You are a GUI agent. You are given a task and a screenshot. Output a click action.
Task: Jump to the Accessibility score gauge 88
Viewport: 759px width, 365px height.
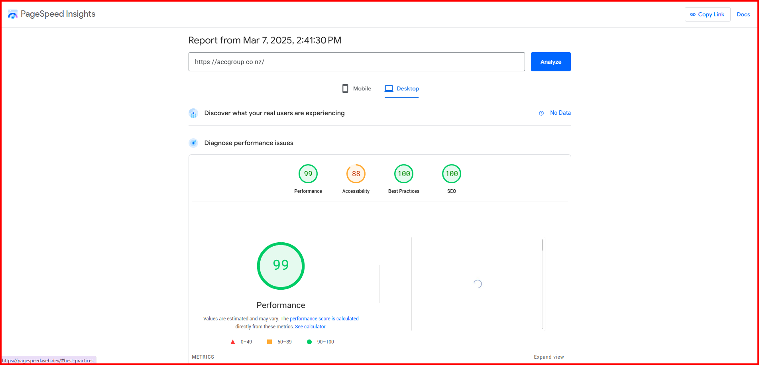(x=356, y=174)
